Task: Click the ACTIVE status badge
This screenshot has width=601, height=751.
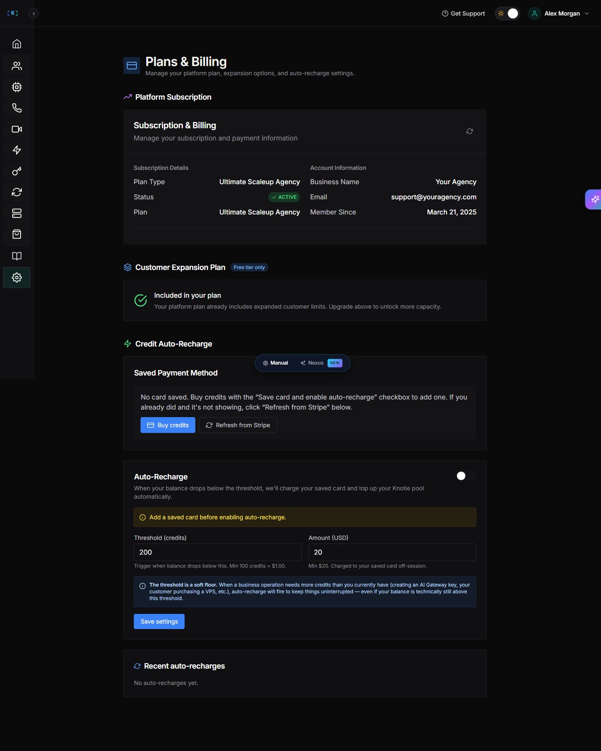Action: 284,197
